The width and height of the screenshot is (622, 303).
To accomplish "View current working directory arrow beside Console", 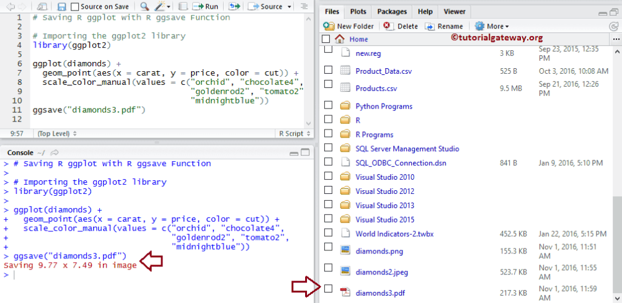I will tap(55, 152).
